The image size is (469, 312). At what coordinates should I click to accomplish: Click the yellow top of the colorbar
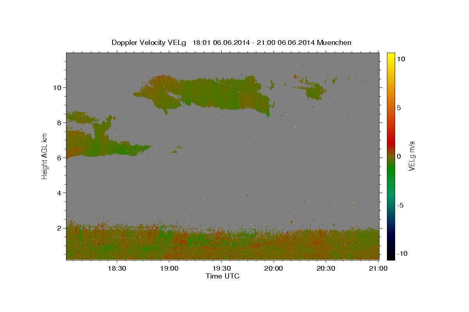pos(391,57)
